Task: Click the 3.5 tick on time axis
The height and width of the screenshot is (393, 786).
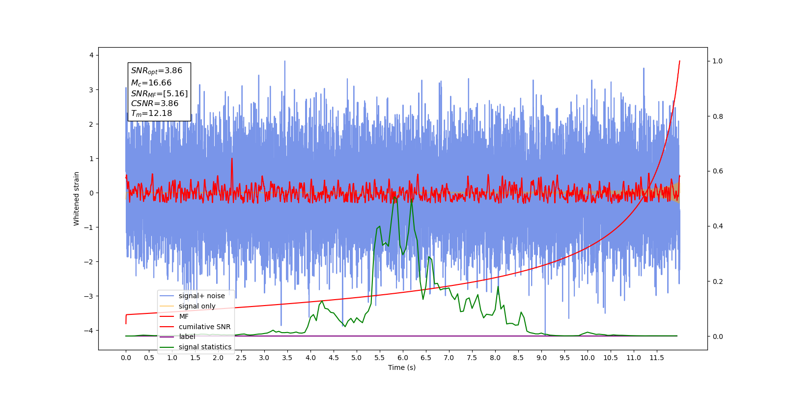Action: point(287,358)
